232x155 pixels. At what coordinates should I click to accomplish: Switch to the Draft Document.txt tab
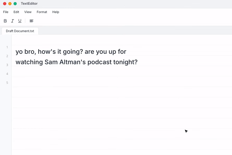click(x=20, y=31)
